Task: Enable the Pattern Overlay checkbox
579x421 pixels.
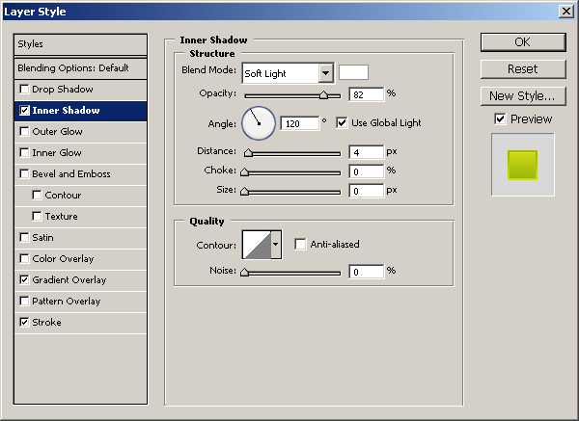Action: pyautogui.click(x=24, y=301)
